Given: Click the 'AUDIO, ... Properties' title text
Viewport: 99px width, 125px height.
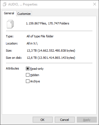Looking at the screenshot, I should [23, 4].
